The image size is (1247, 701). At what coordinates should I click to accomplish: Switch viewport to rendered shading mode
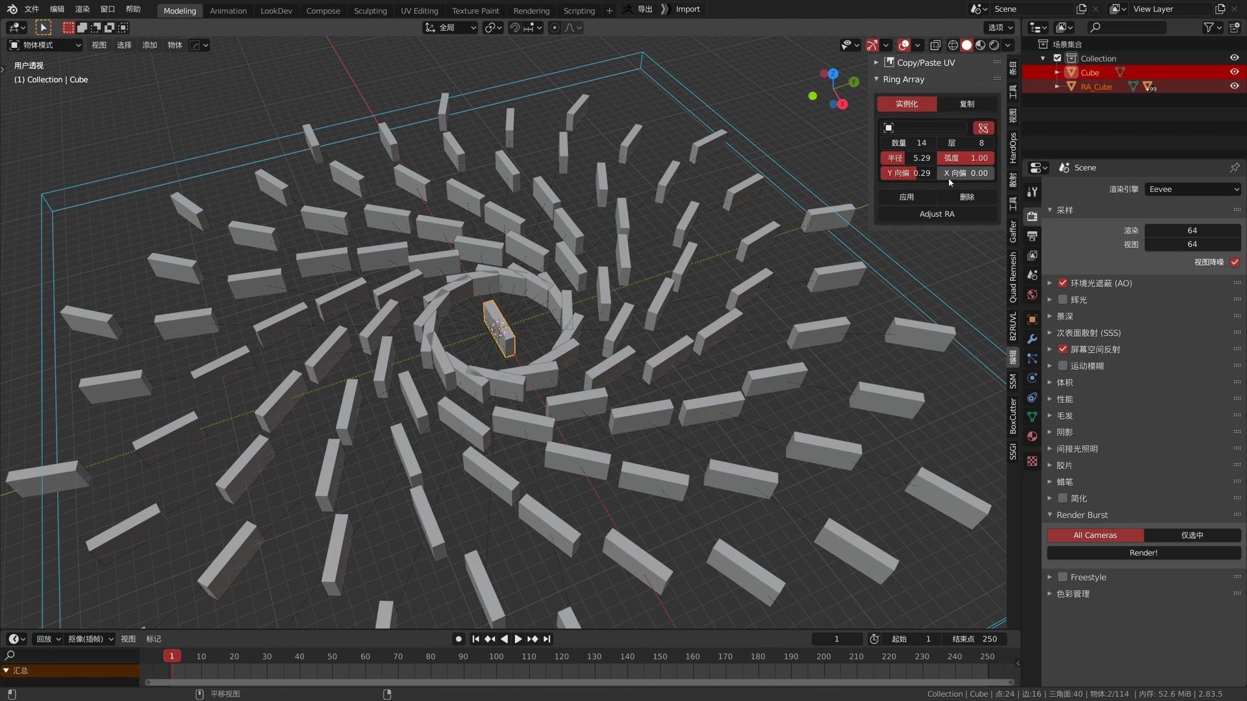994,45
